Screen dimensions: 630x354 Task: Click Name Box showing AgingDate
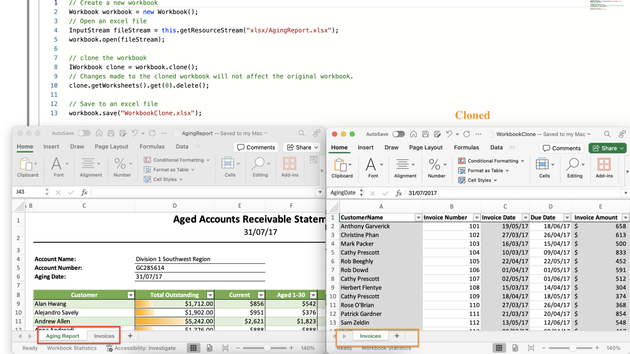click(343, 193)
